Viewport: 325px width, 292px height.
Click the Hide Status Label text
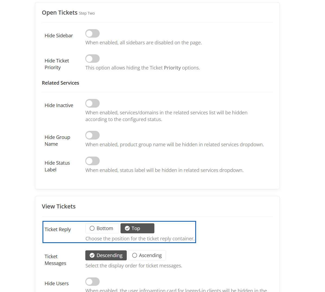(57, 166)
